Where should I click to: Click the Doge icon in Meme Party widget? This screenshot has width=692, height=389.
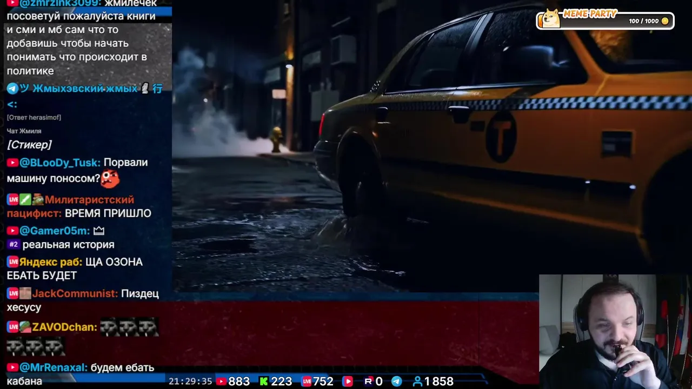551,19
